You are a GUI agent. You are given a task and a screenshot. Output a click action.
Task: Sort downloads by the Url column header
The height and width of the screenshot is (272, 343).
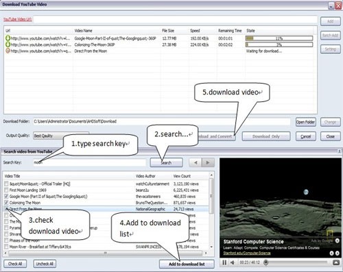click(8, 31)
